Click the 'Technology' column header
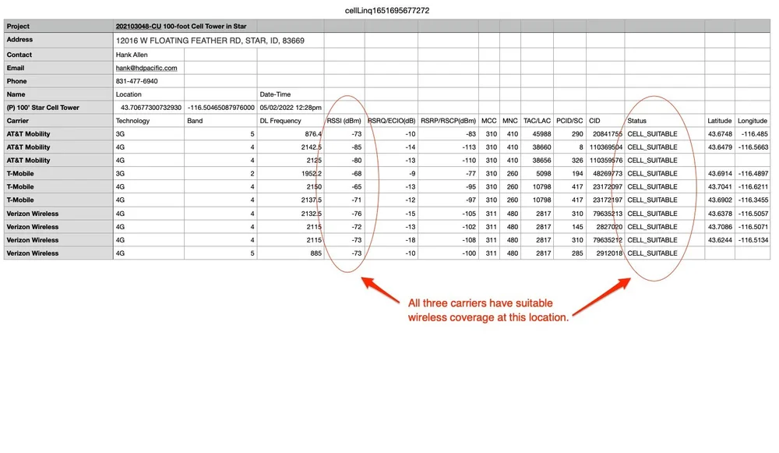Viewport: 779px width, 453px height. [x=132, y=121]
